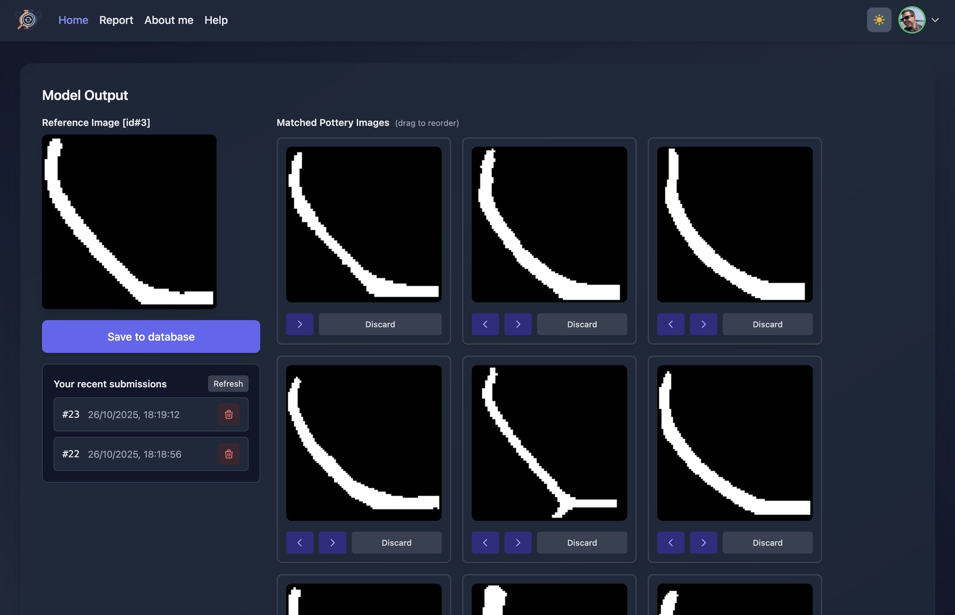The height and width of the screenshot is (615, 955).
Task: Delete submission #22 with the trash icon
Action: (229, 454)
